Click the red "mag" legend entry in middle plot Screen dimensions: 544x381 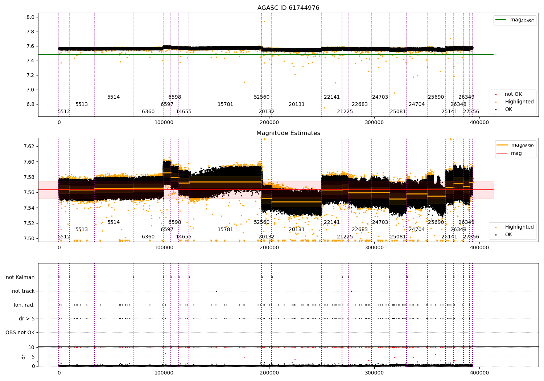[x=509, y=153]
